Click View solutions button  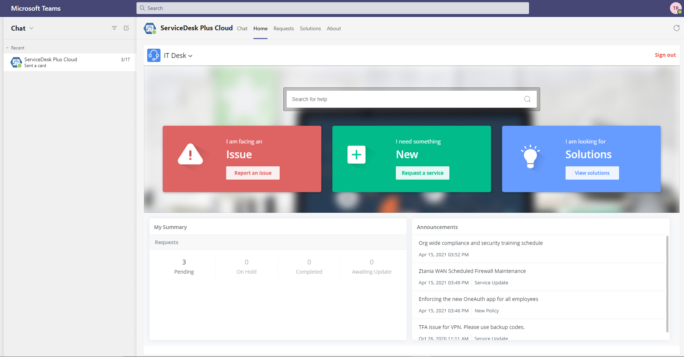[592, 173]
